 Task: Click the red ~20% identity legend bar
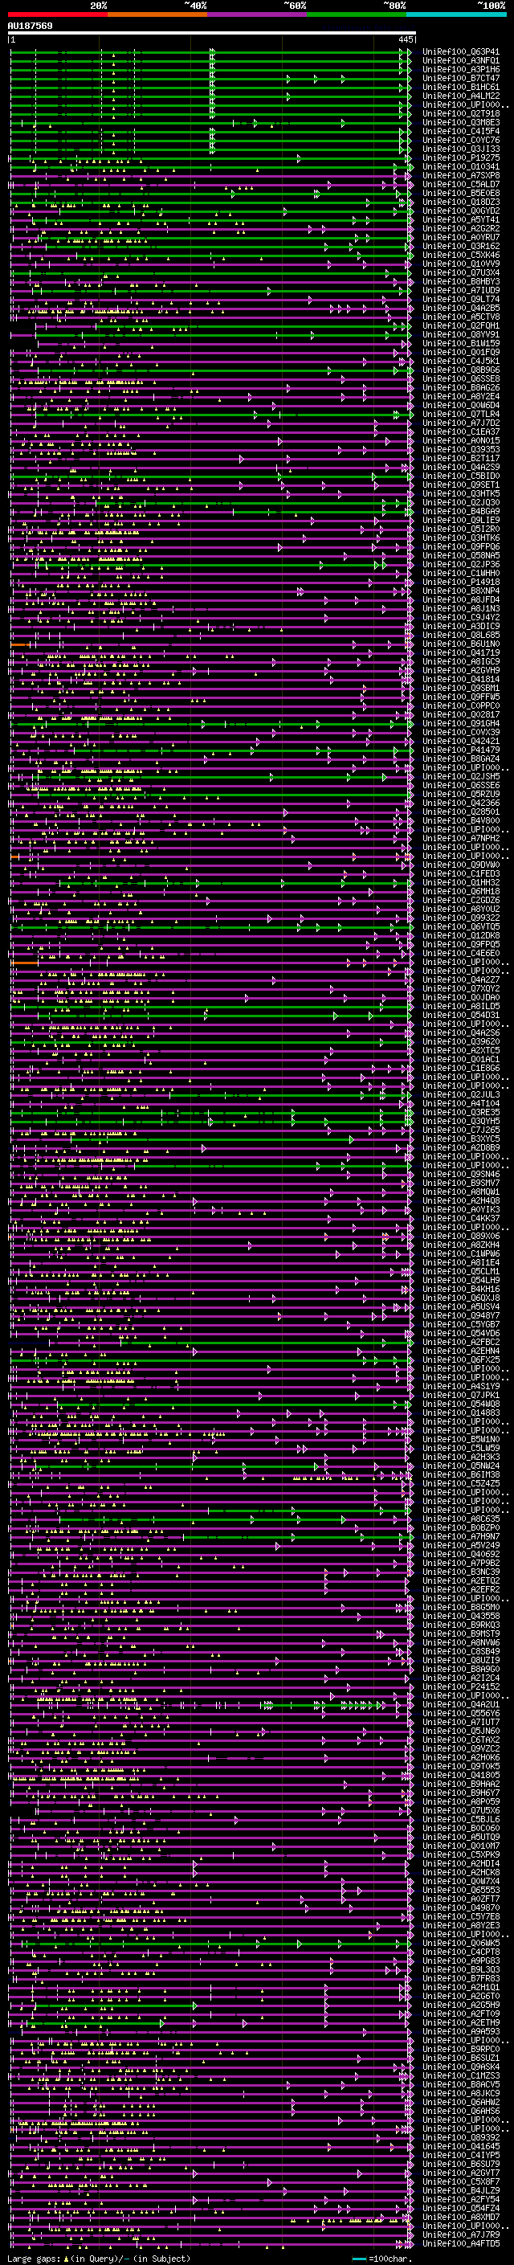[x=57, y=15]
